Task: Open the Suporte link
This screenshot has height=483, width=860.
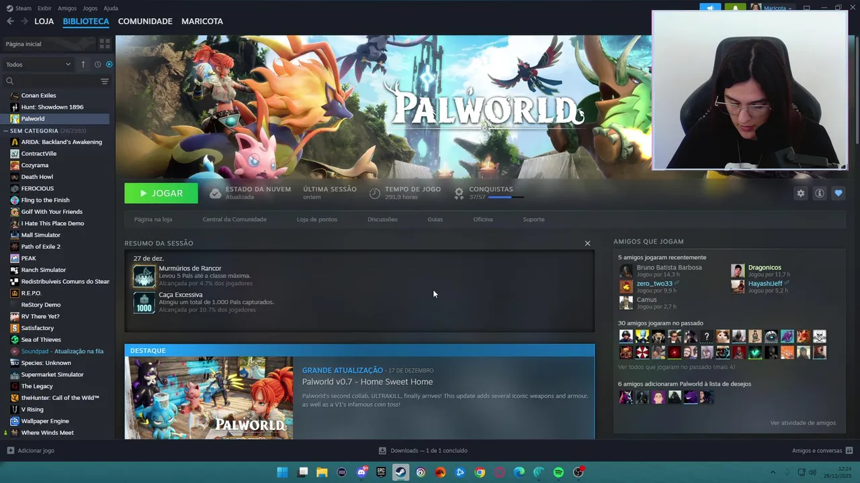Action: click(x=533, y=219)
